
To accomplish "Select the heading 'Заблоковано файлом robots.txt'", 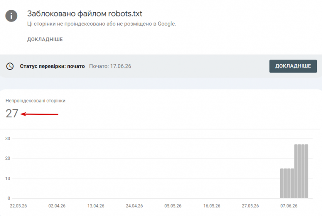I will click(84, 13).
